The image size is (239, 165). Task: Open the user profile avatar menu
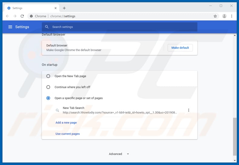point(224,16)
